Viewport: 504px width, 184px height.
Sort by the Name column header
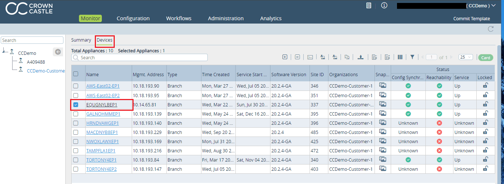click(93, 74)
